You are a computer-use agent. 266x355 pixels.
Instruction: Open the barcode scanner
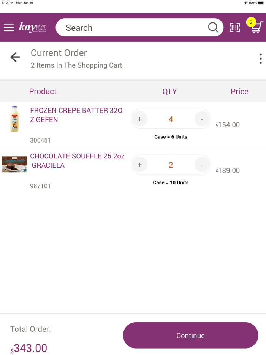coord(235,27)
